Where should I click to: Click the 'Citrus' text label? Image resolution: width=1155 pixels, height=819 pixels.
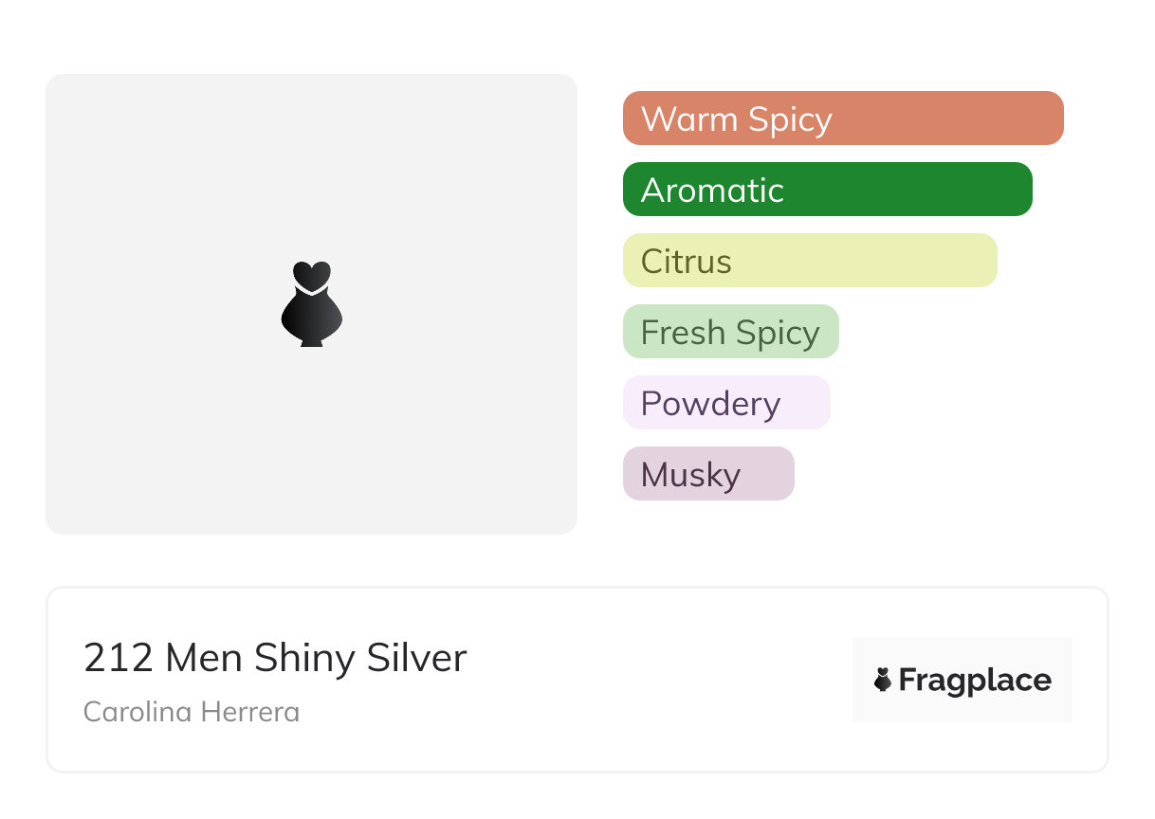(x=686, y=262)
